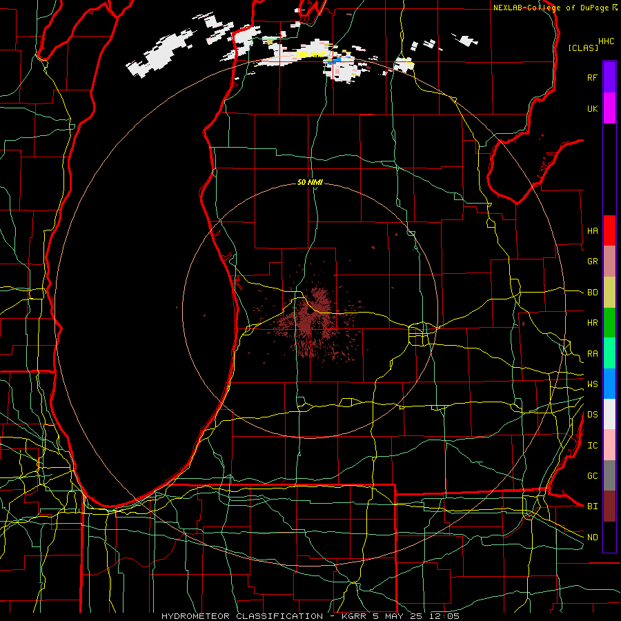Click the "100 NMI" range ring label

click(310, 55)
